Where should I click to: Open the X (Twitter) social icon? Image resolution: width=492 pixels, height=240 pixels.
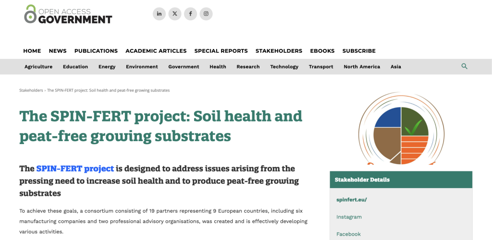pyautogui.click(x=175, y=14)
